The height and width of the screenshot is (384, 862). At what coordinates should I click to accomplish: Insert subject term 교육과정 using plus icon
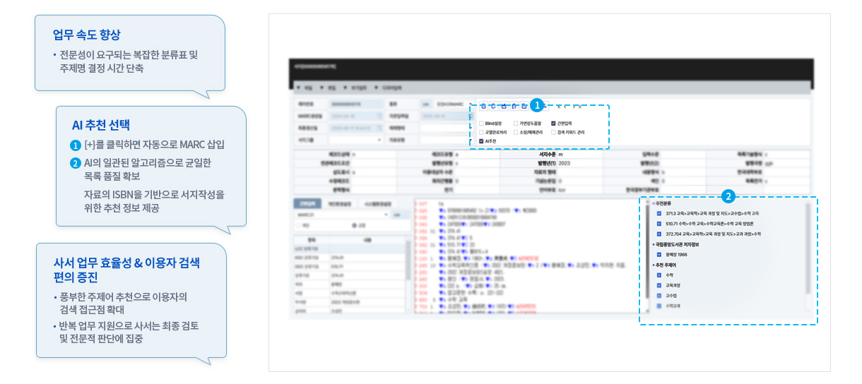pos(659,285)
